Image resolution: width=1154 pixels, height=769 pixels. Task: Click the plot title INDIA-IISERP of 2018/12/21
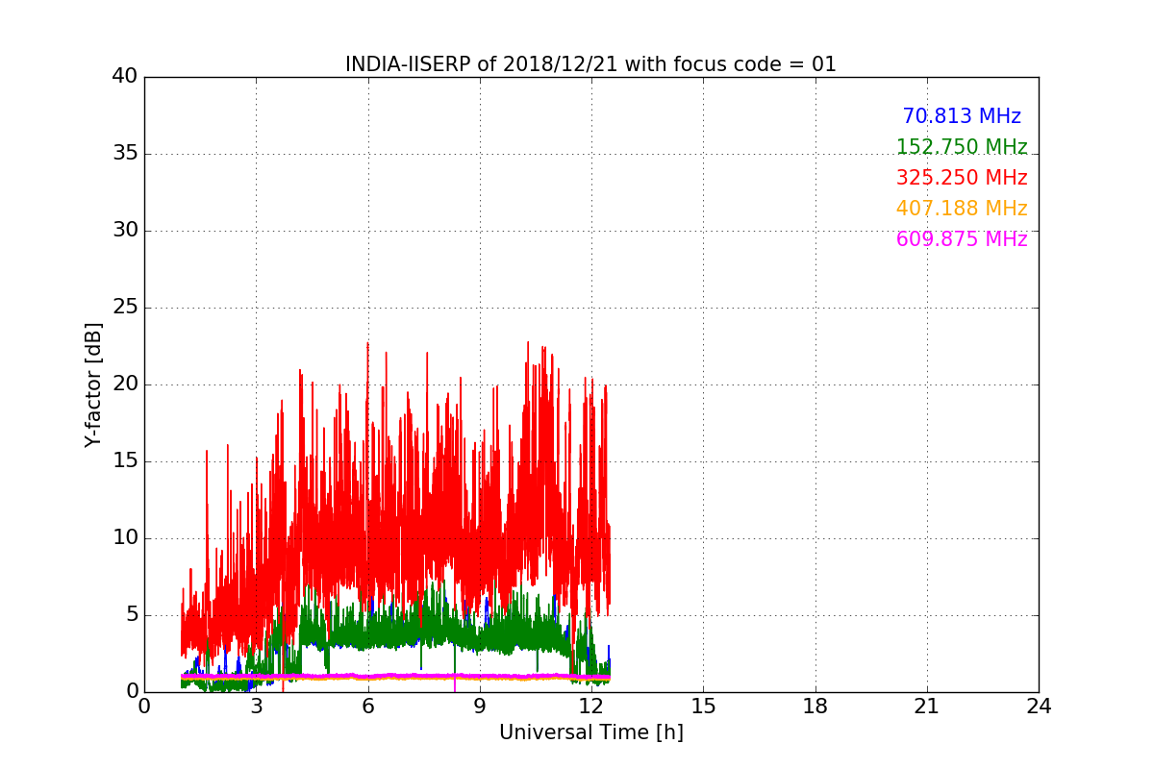pyautogui.click(x=590, y=64)
